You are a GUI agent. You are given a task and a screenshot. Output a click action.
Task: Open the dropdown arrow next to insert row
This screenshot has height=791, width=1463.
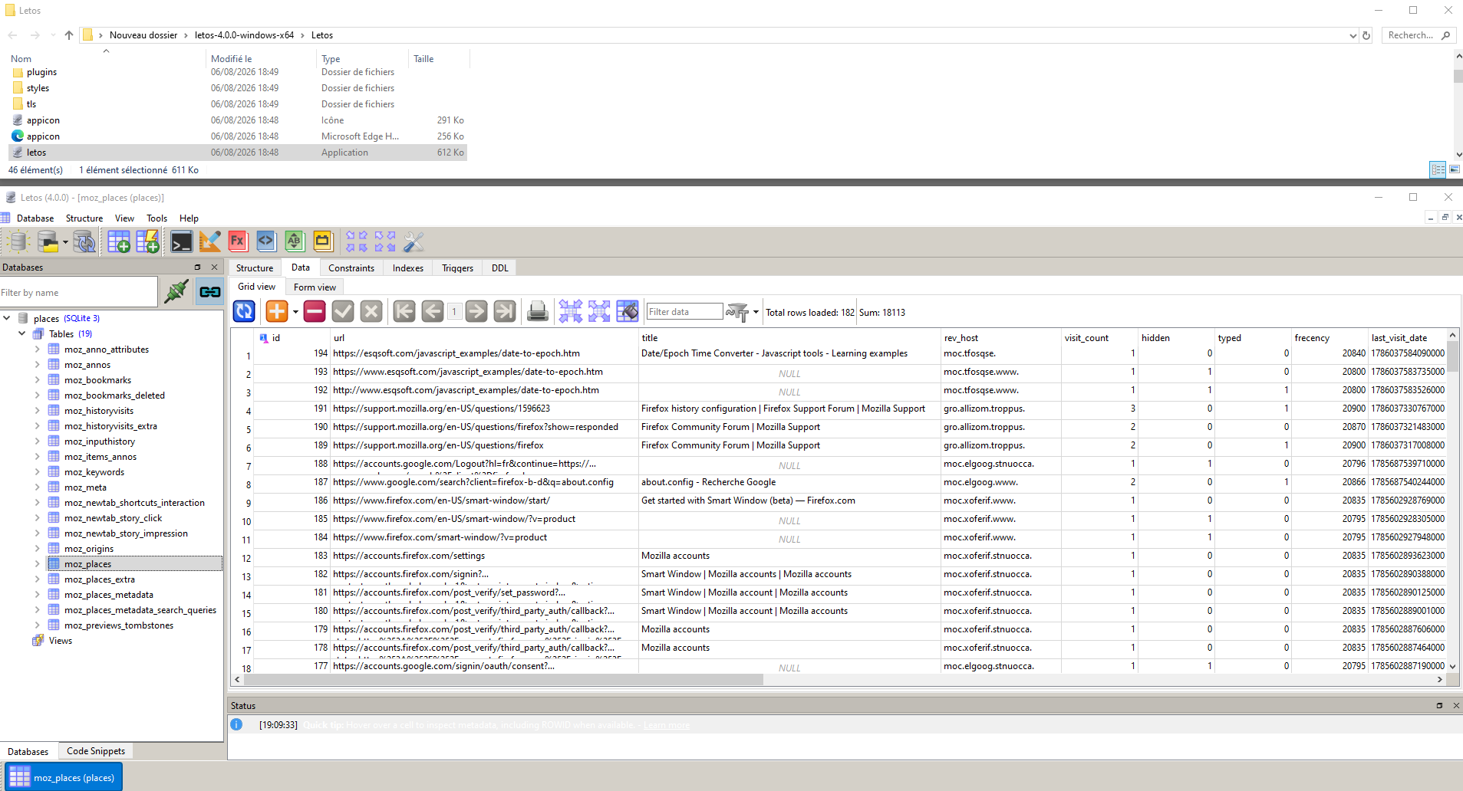pyautogui.click(x=295, y=312)
